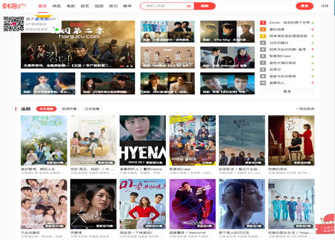Open The King news thumbnail
Screen dimensions: 335x240
(x=227, y=31)
